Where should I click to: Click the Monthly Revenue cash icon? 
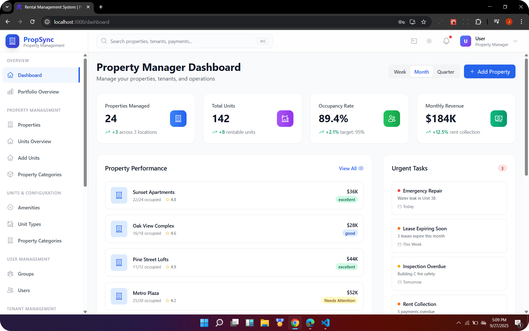(499, 119)
